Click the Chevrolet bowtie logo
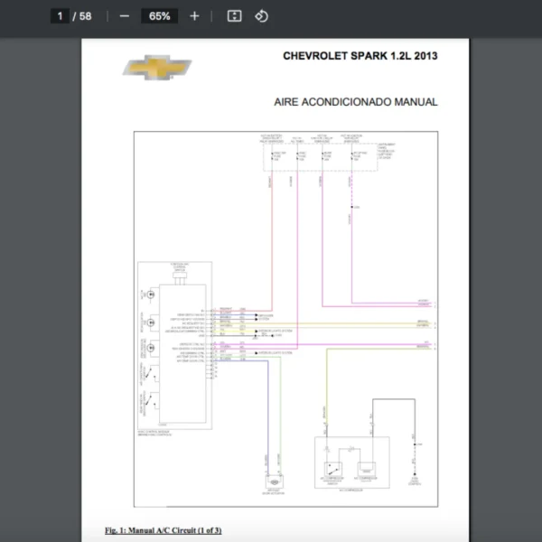The width and height of the screenshot is (542, 542). pos(157,68)
